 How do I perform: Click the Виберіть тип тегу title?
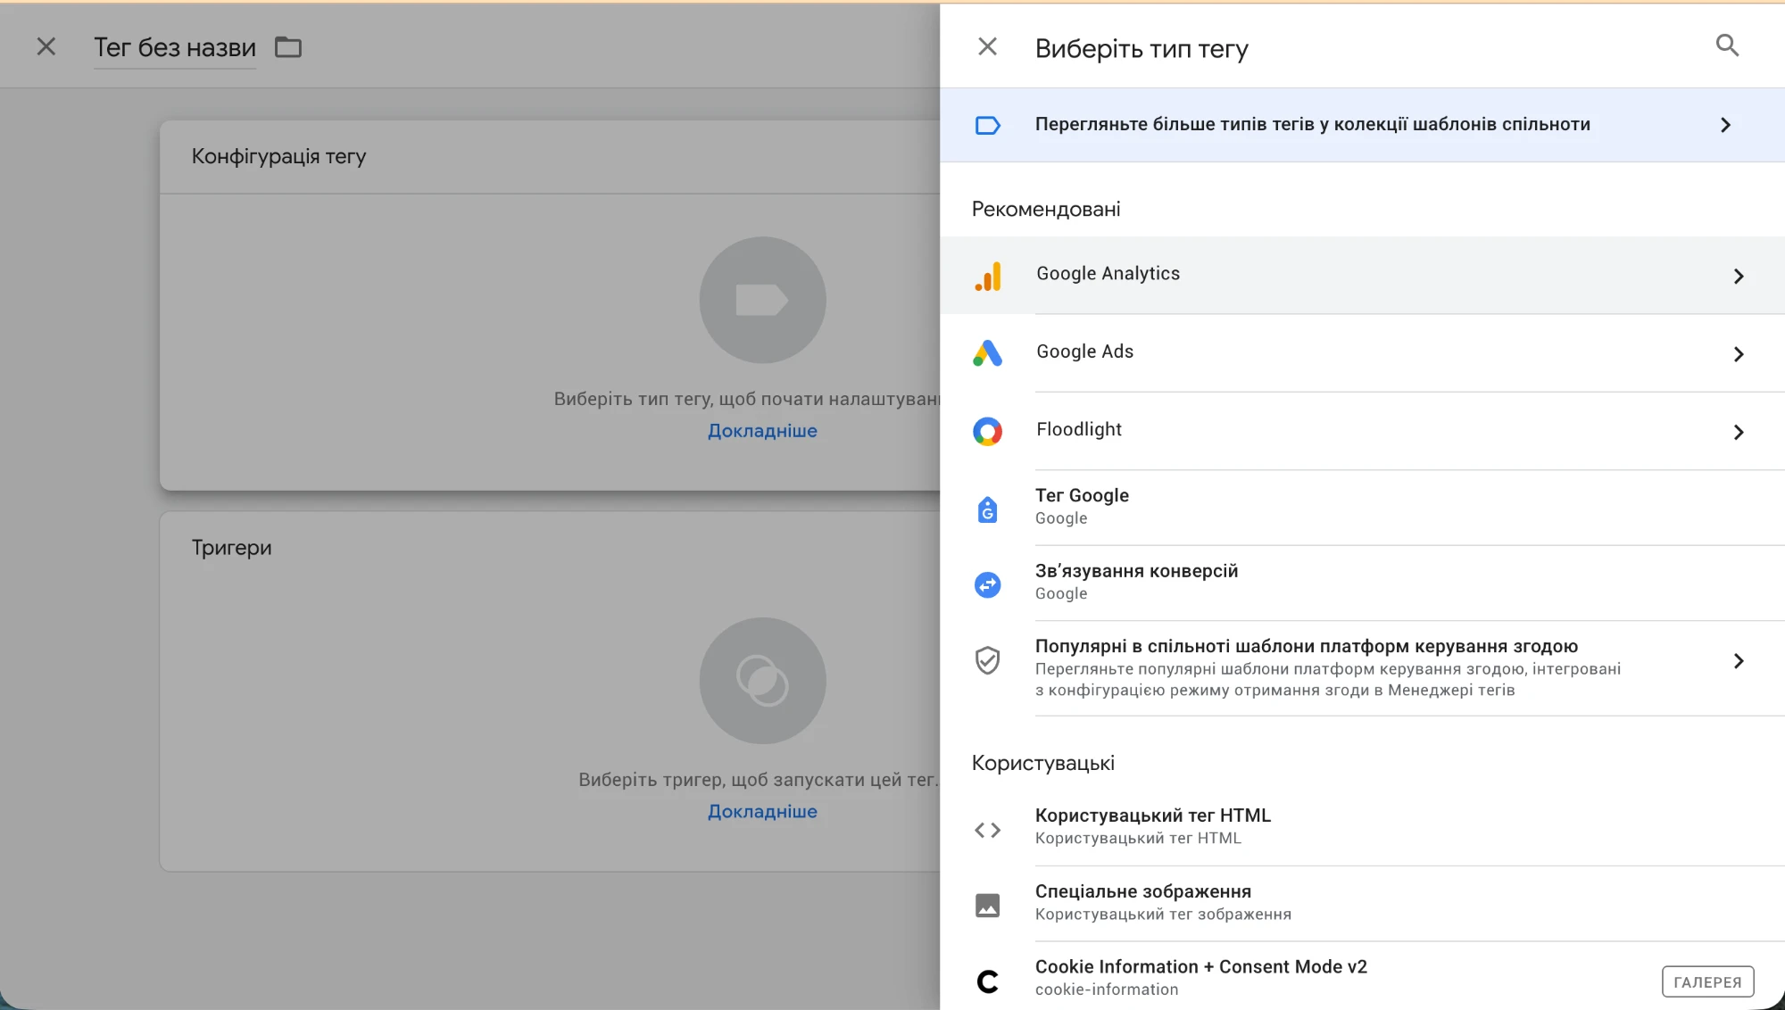pos(1142,49)
